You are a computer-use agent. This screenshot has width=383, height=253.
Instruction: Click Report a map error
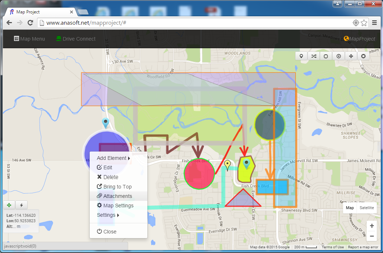click(363, 247)
